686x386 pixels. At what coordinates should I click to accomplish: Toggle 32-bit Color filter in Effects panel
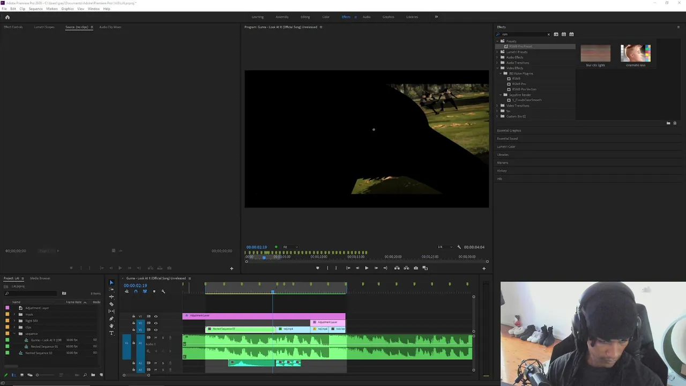[x=564, y=34]
